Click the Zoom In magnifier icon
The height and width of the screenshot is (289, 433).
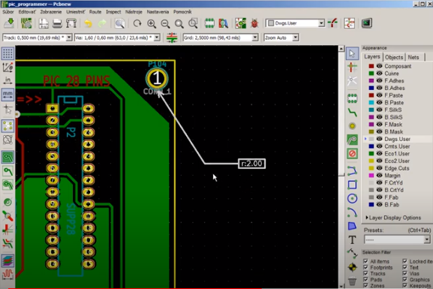coord(152,23)
